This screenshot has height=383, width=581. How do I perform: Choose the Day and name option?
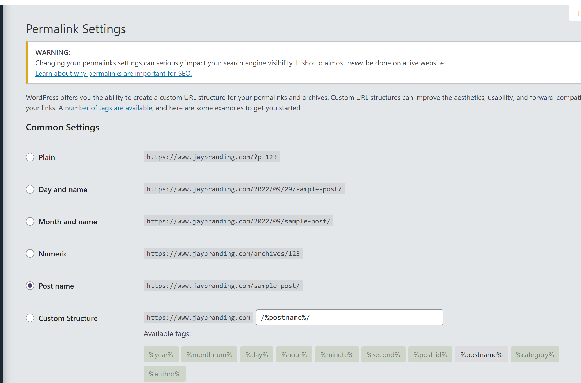pos(30,189)
